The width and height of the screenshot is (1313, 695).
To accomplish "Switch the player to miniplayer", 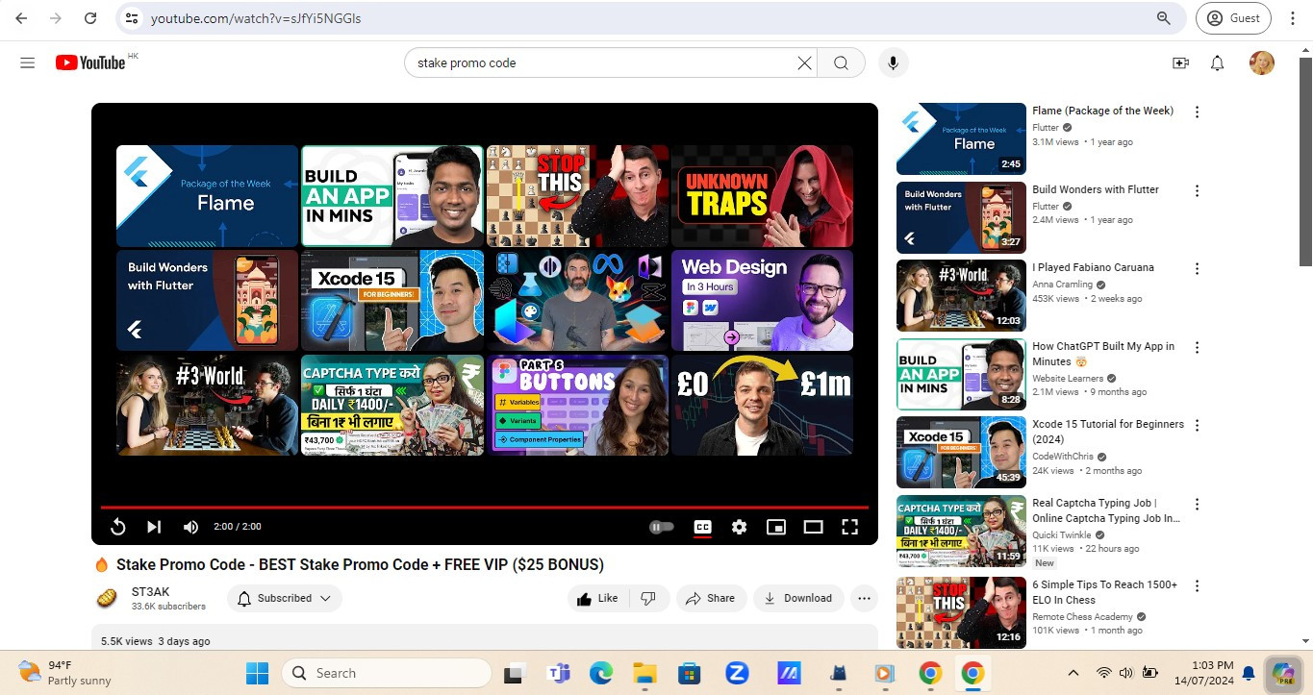I will click(775, 527).
